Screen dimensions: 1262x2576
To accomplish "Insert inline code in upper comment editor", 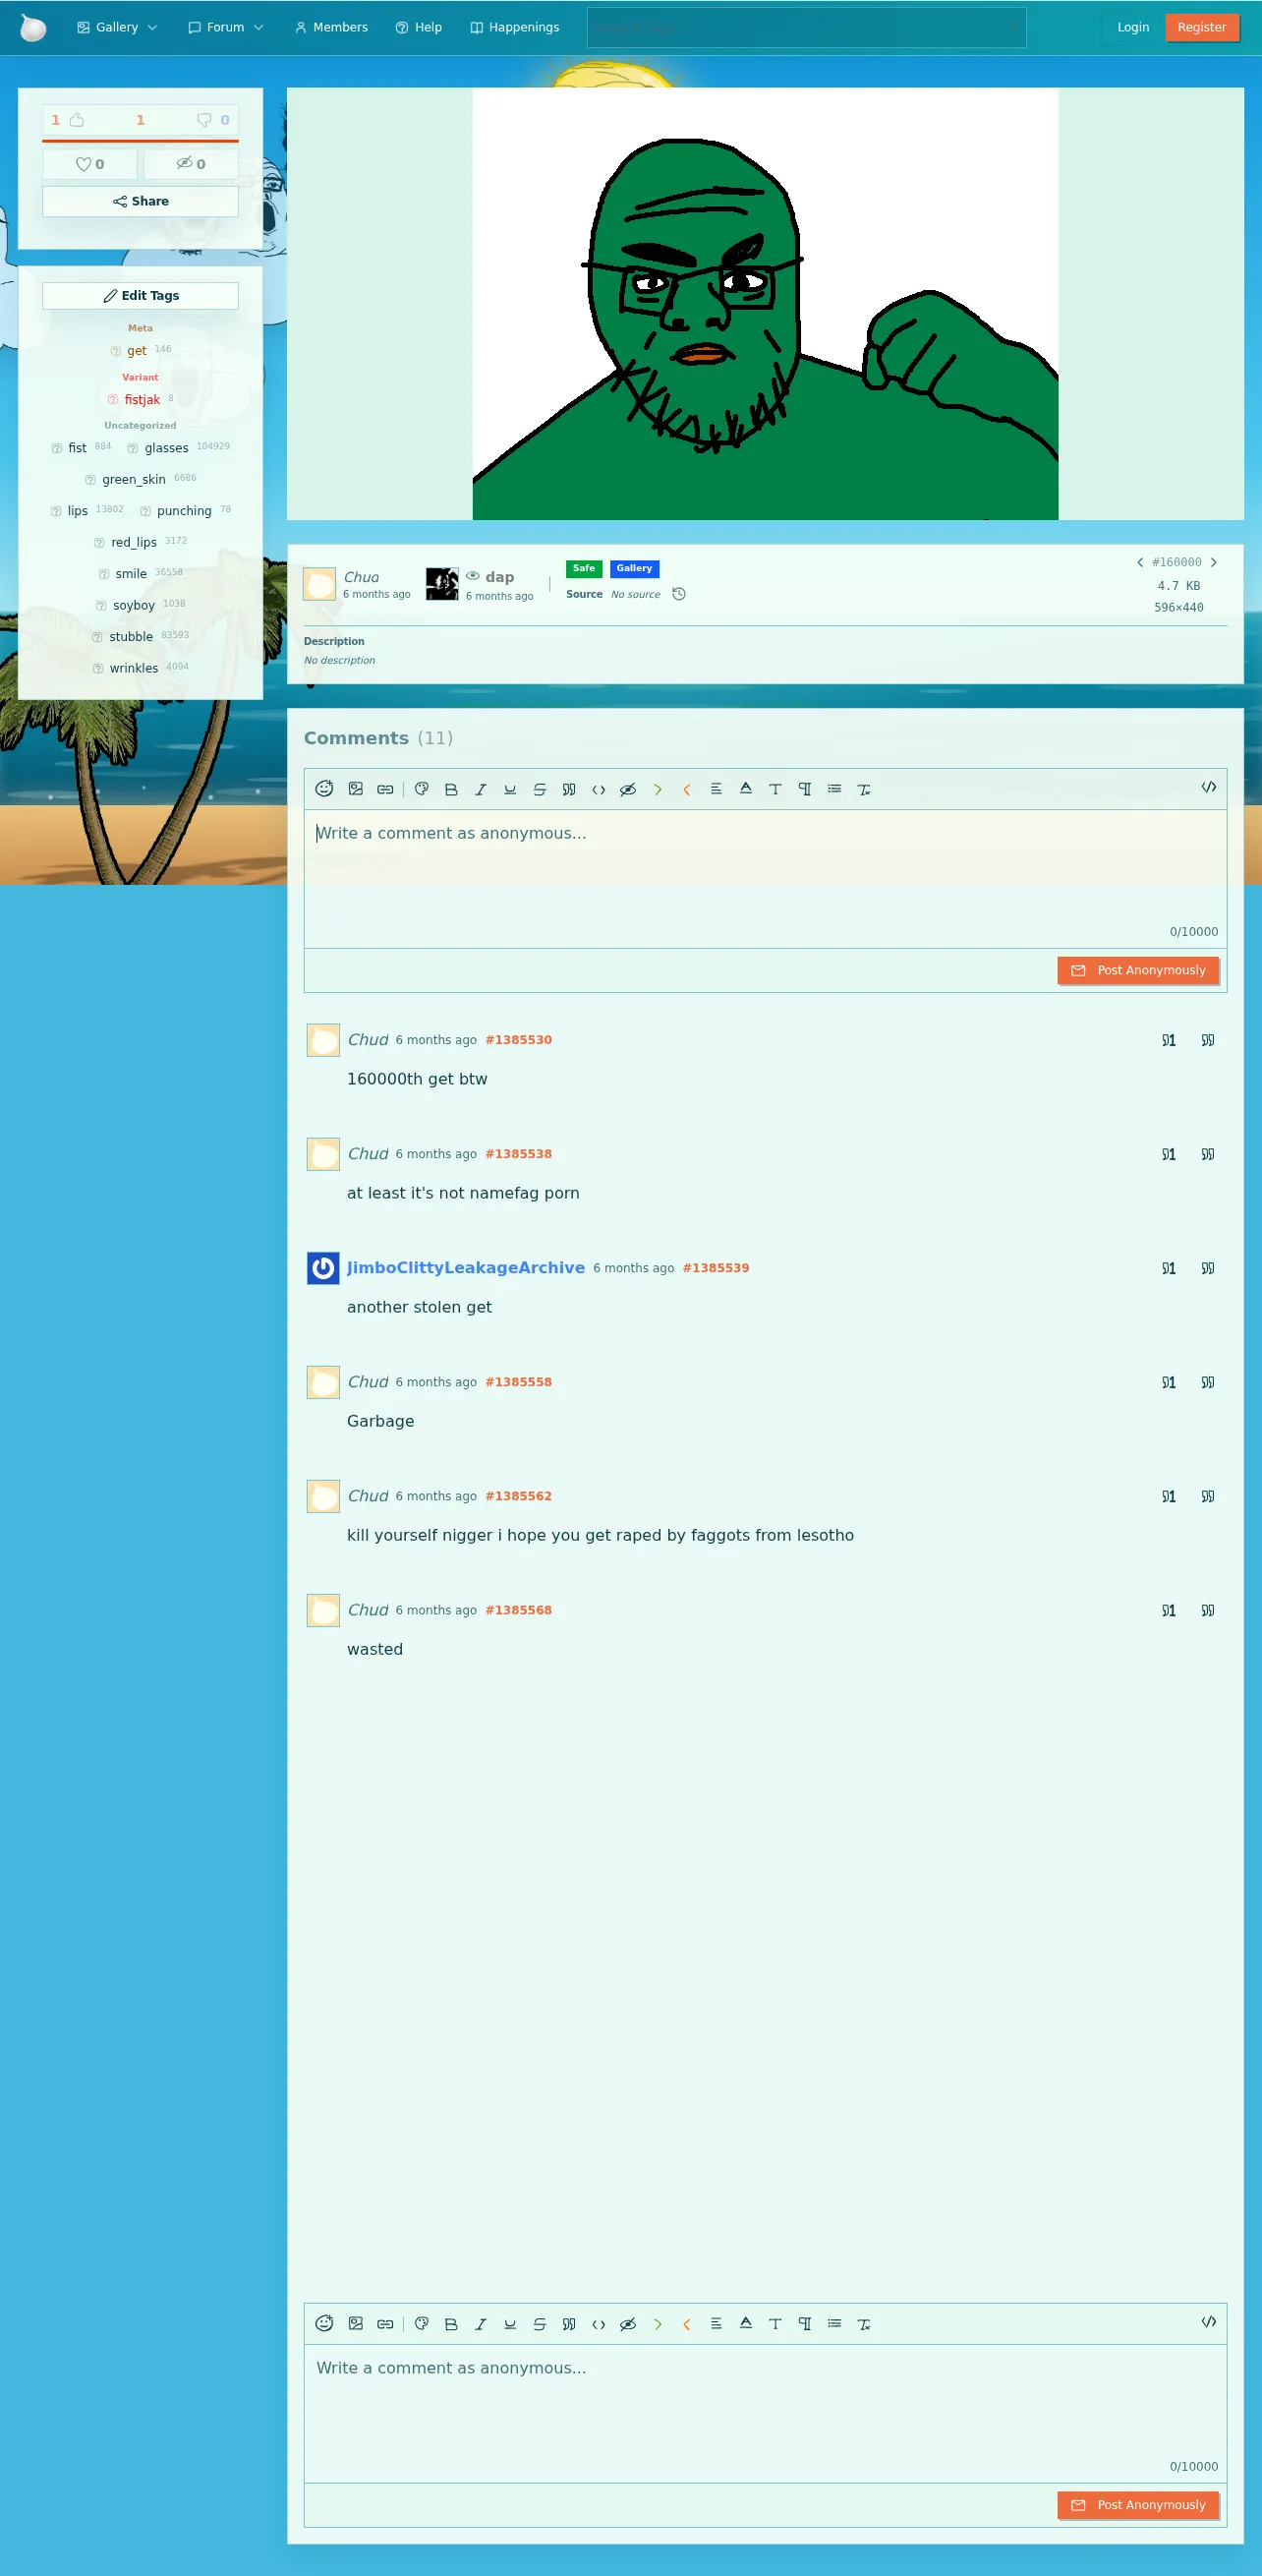I will click(599, 789).
